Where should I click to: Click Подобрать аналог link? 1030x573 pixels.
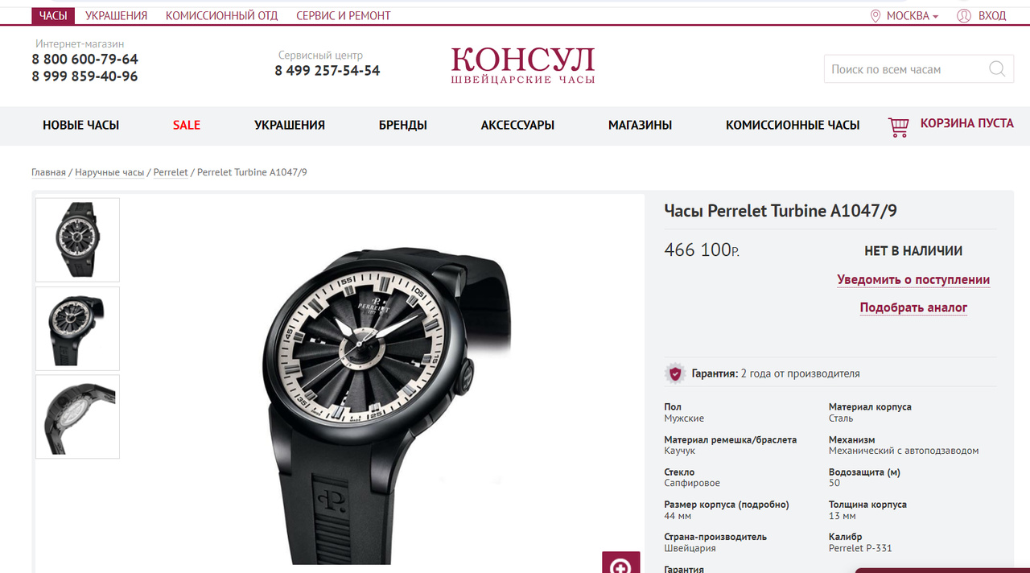913,307
